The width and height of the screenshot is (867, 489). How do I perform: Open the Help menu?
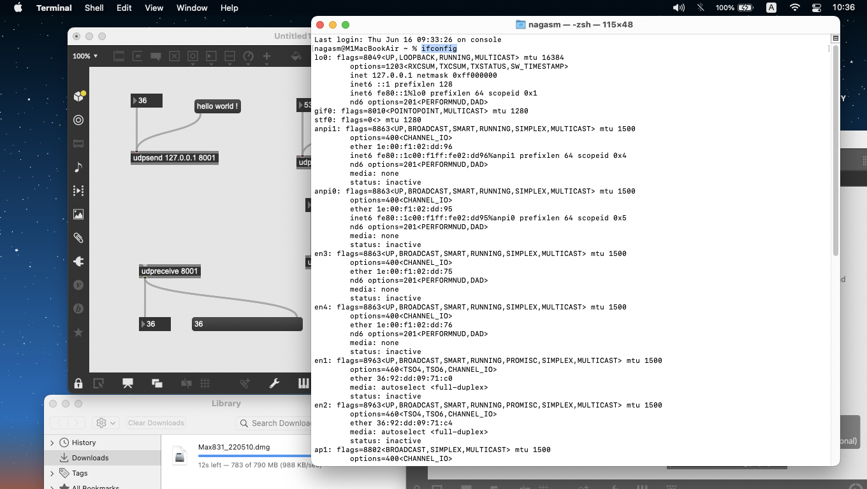229,8
